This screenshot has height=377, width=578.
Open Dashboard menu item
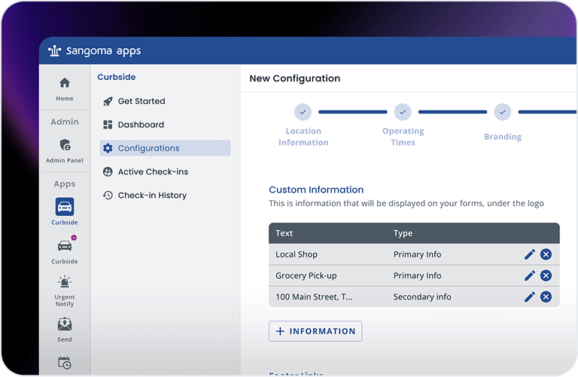165,125
